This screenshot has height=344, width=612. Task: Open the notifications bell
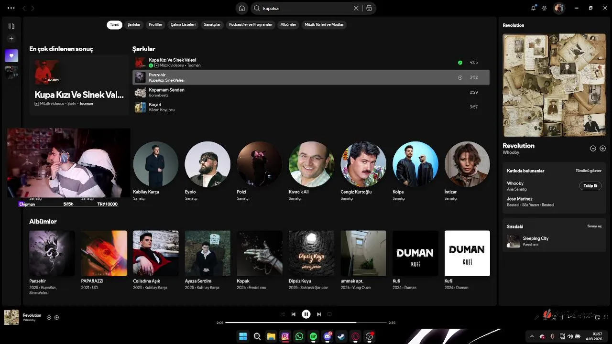coord(534,8)
